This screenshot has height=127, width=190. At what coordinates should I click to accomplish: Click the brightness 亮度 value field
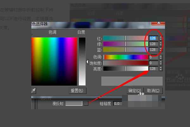[154, 69]
